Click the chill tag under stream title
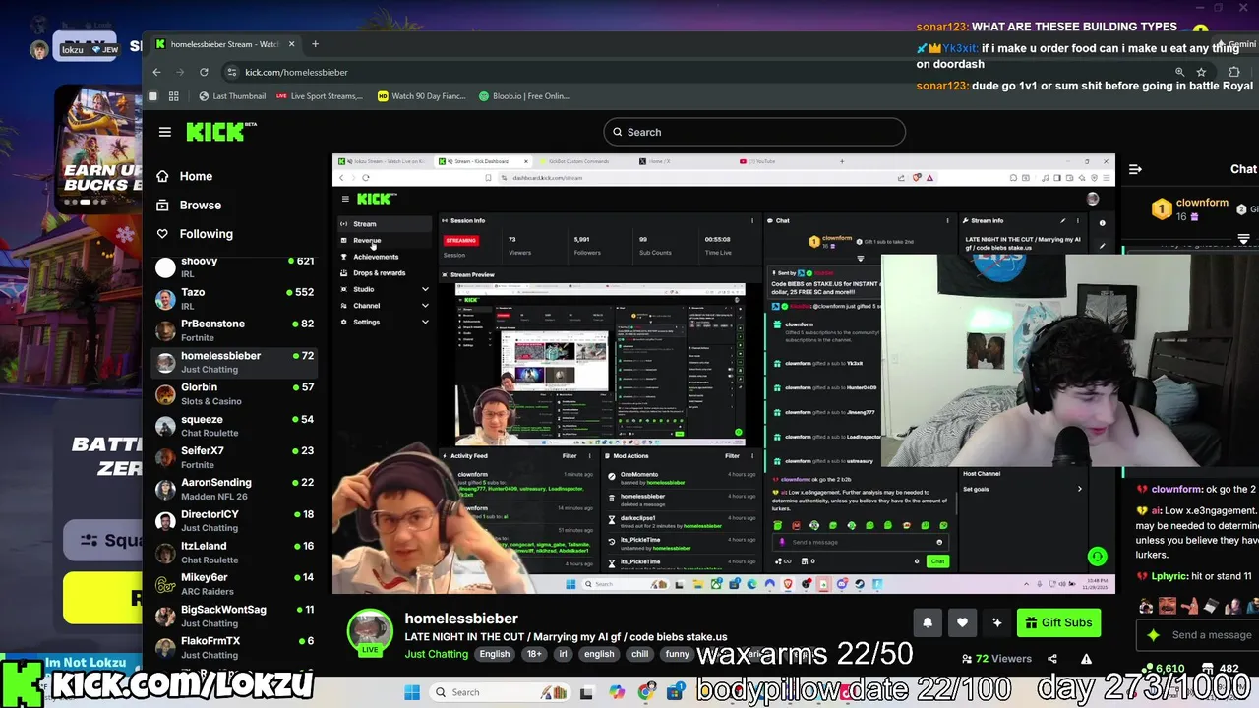The image size is (1259, 708). pos(640,654)
